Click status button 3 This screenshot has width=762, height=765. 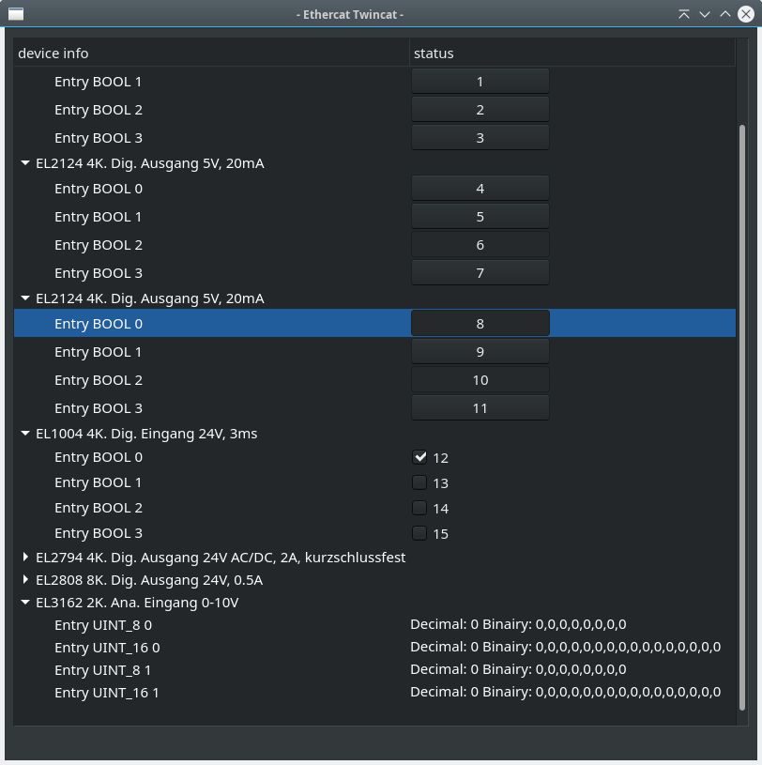click(x=480, y=138)
